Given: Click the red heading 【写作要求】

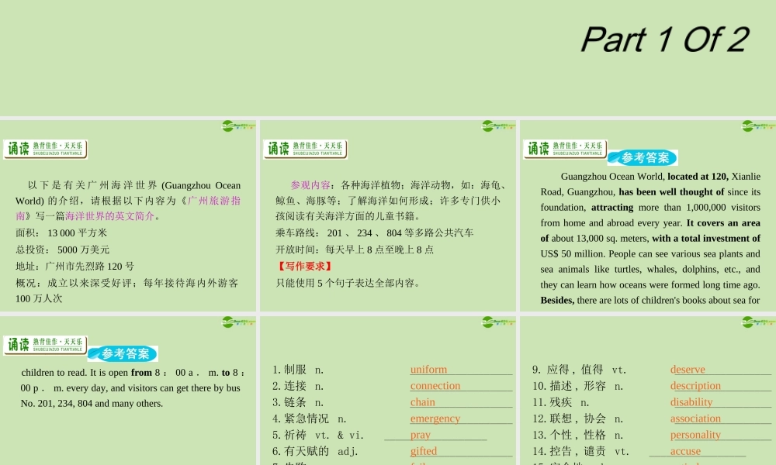Looking at the screenshot, I should click(x=304, y=267).
